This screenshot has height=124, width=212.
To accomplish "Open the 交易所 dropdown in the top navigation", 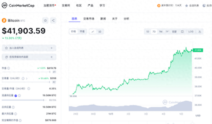I will pos(66,5).
